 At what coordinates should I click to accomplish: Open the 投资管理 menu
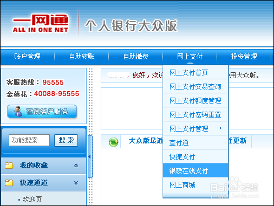pos(244,57)
